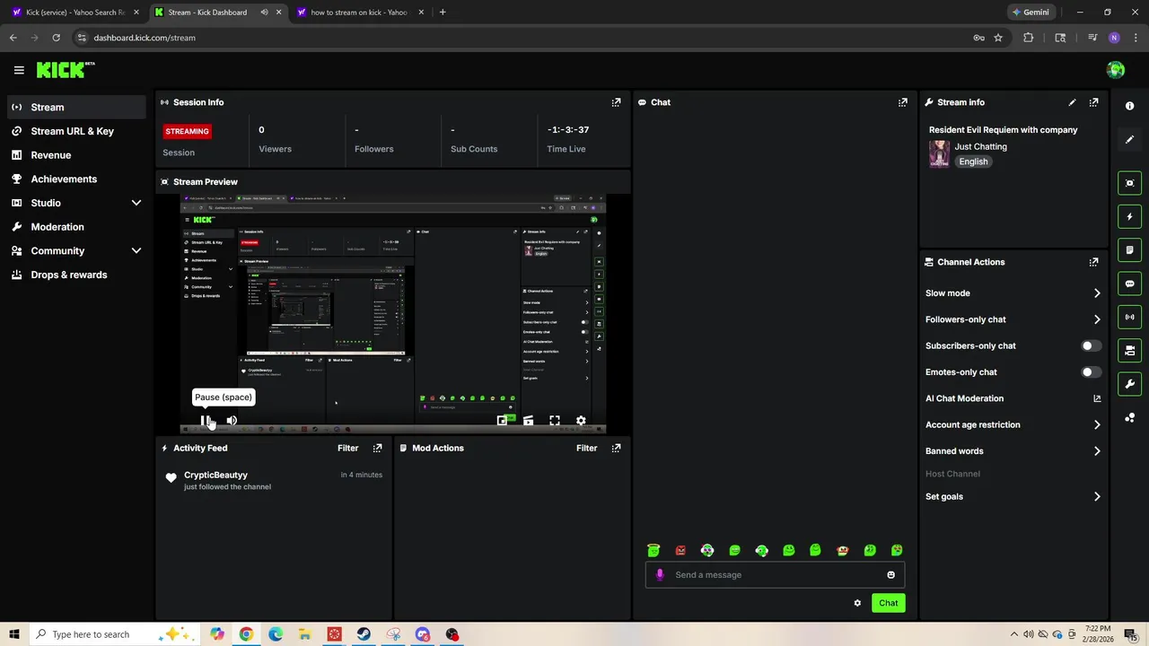Open the Mod Actions Filter dropdown
Viewport: 1149px width, 646px height.
(586, 448)
